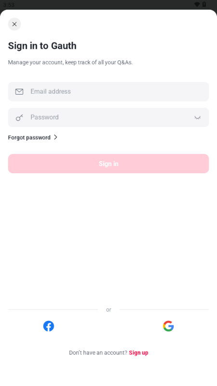Continue with the Facebook logo icon
The image size is (217, 386).
[x=49, y=326]
